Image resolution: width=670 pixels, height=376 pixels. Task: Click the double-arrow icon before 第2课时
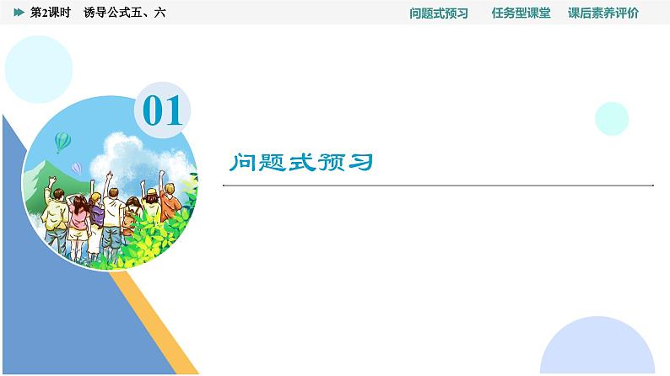click(x=19, y=13)
